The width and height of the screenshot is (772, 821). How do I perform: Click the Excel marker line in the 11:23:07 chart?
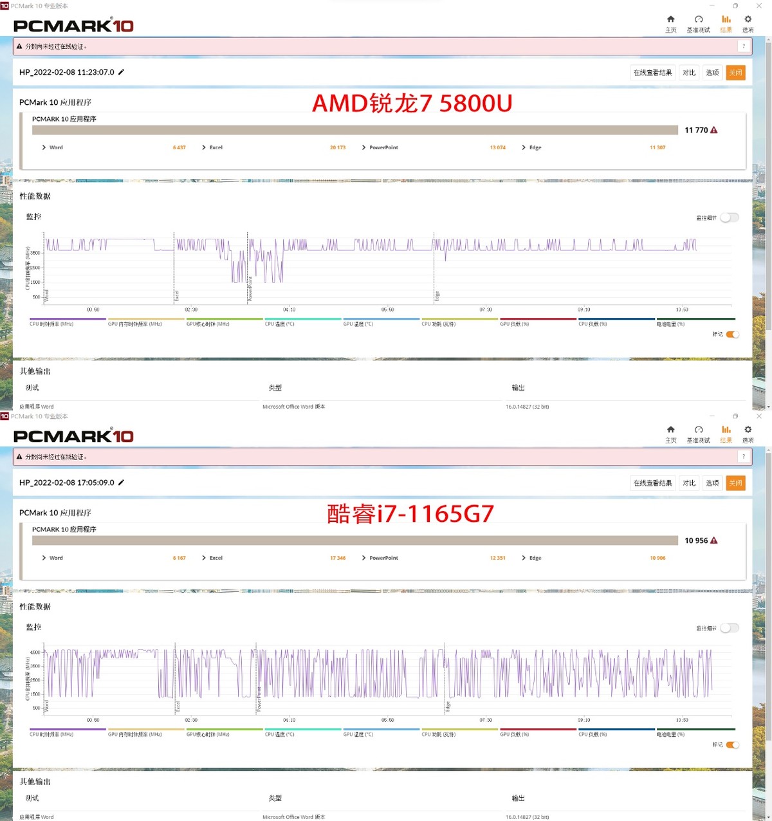pyautogui.click(x=174, y=267)
